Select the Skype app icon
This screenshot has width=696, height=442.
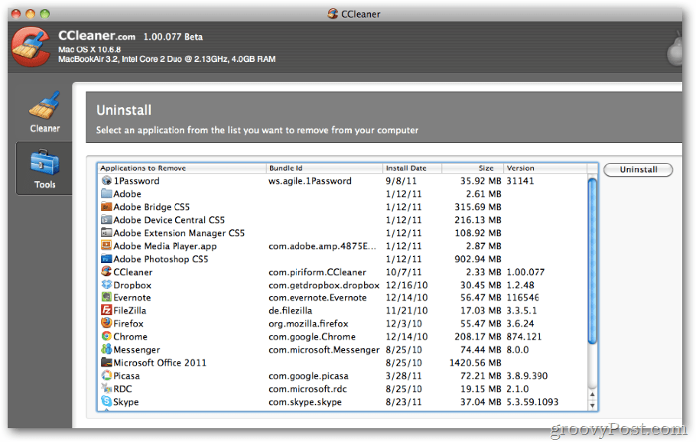(106, 401)
